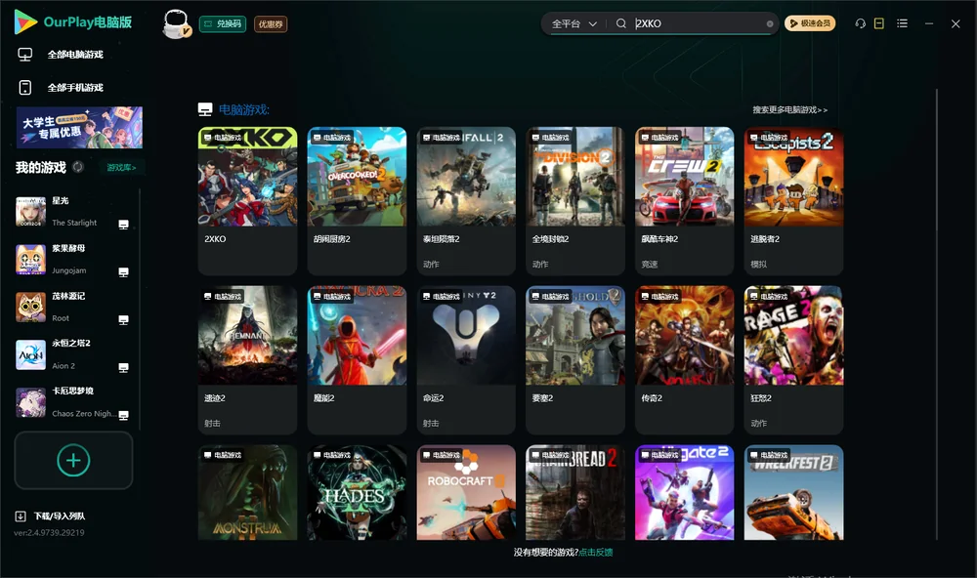Open the 命运2 Destiny 2 card
The height and width of the screenshot is (578, 977).
pos(466,359)
